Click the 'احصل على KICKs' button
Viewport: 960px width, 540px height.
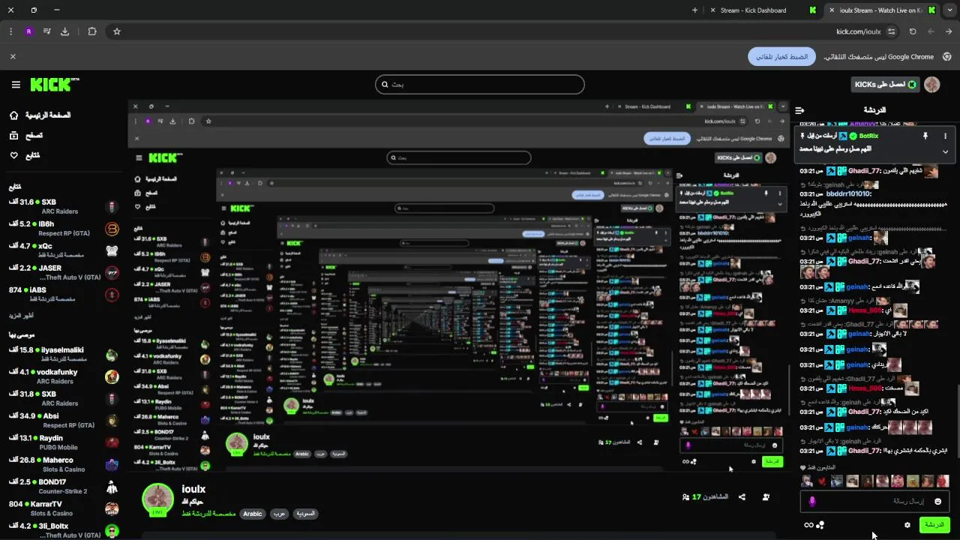(x=886, y=85)
